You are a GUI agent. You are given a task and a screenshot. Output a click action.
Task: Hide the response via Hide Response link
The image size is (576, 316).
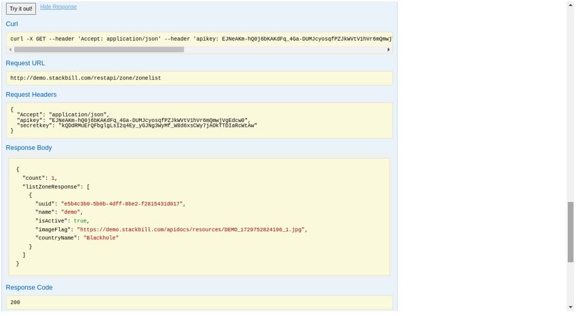pyautogui.click(x=58, y=7)
